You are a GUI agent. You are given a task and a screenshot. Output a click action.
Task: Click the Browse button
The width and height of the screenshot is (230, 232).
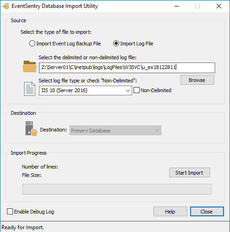pos(197,80)
